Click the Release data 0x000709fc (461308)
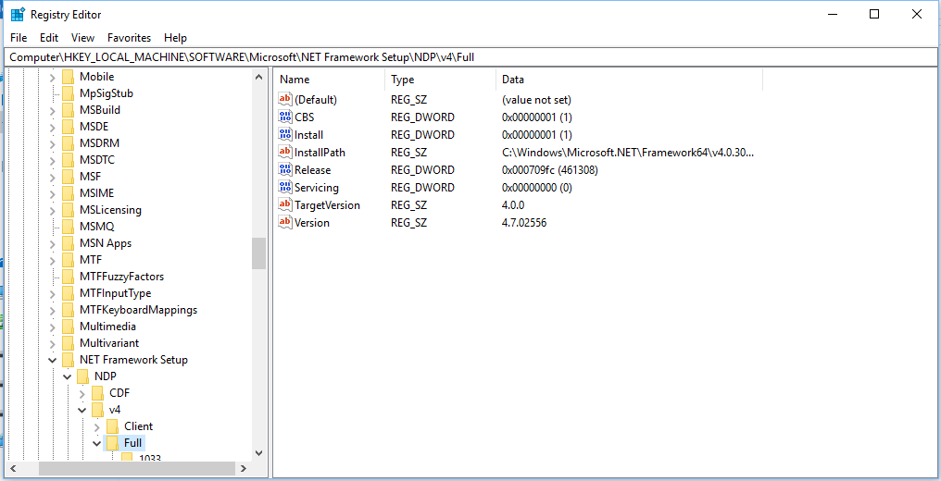941x481 pixels. pyautogui.click(x=550, y=170)
